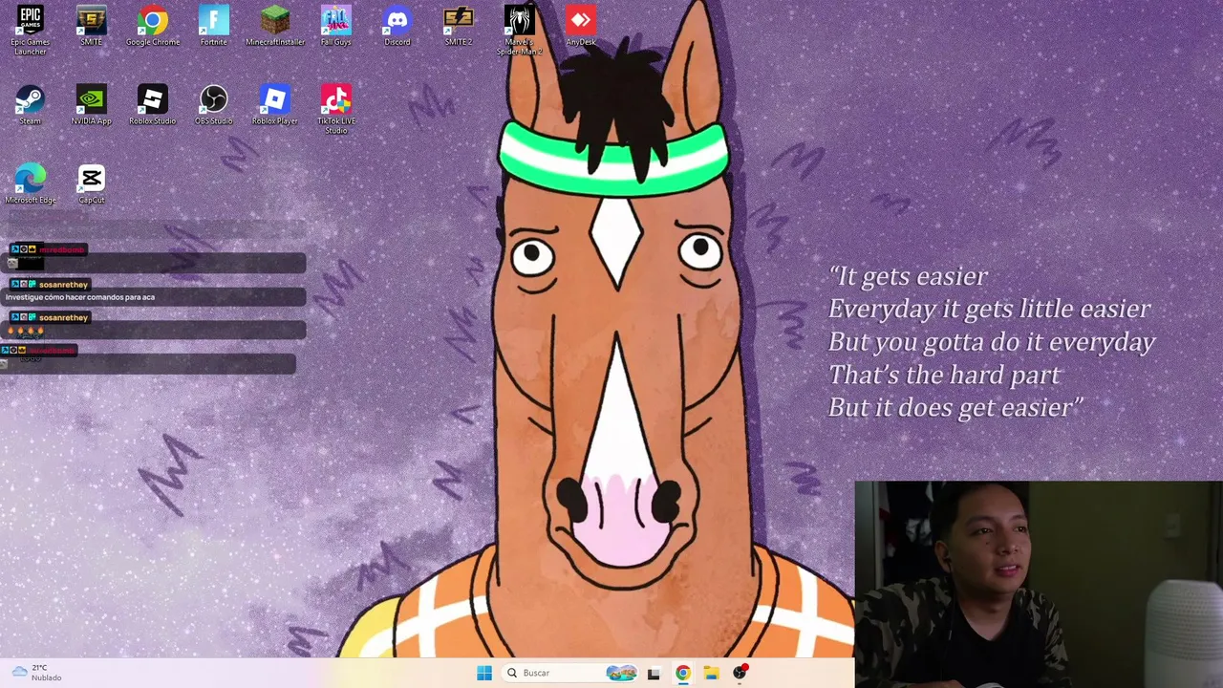Select the OBS Studio desktop shortcut
Screen dimensions: 1223x688
pos(214,105)
